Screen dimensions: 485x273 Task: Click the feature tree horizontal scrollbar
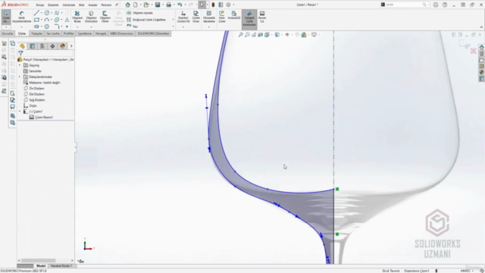pos(39,261)
